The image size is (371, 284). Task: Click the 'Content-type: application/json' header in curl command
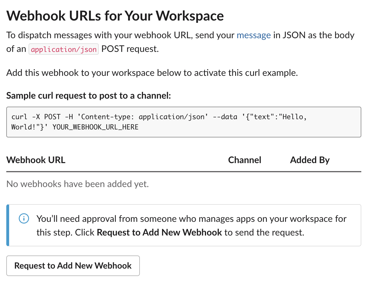[143, 117]
